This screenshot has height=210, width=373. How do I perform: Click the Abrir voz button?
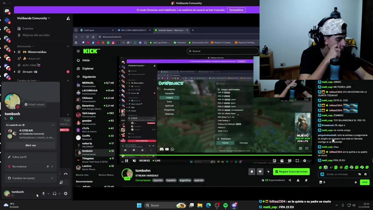[x=31, y=145]
